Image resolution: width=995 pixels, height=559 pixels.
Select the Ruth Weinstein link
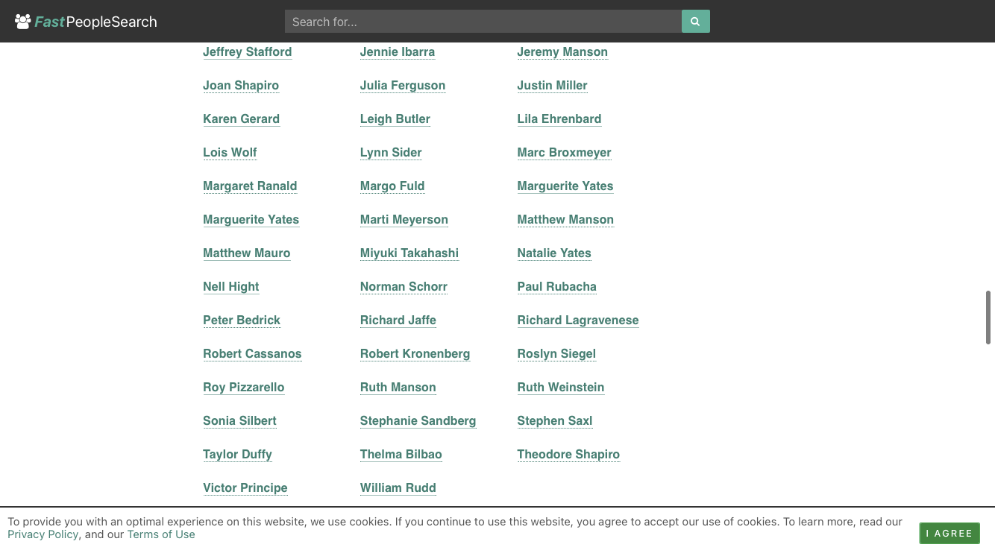(x=561, y=387)
